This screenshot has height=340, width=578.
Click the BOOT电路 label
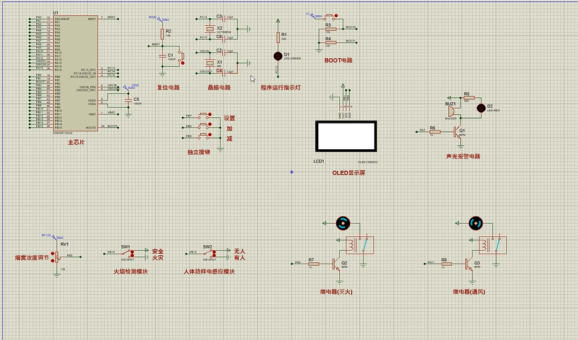pyautogui.click(x=339, y=61)
